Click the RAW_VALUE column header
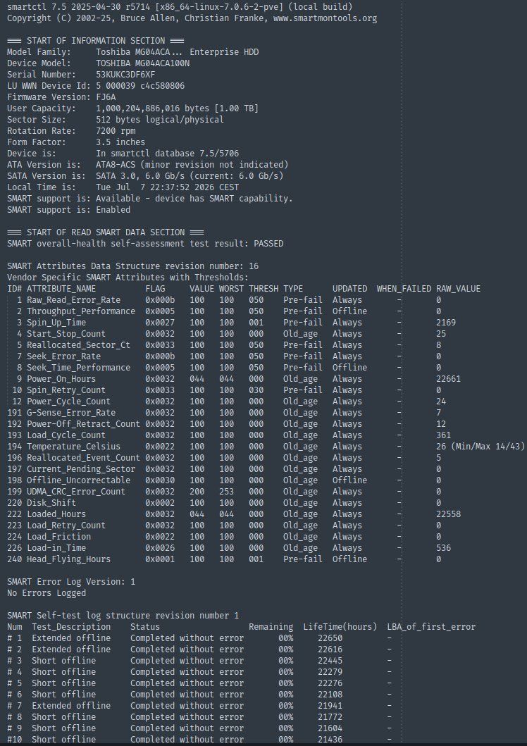The height and width of the screenshot is (746, 527). [x=458, y=289]
